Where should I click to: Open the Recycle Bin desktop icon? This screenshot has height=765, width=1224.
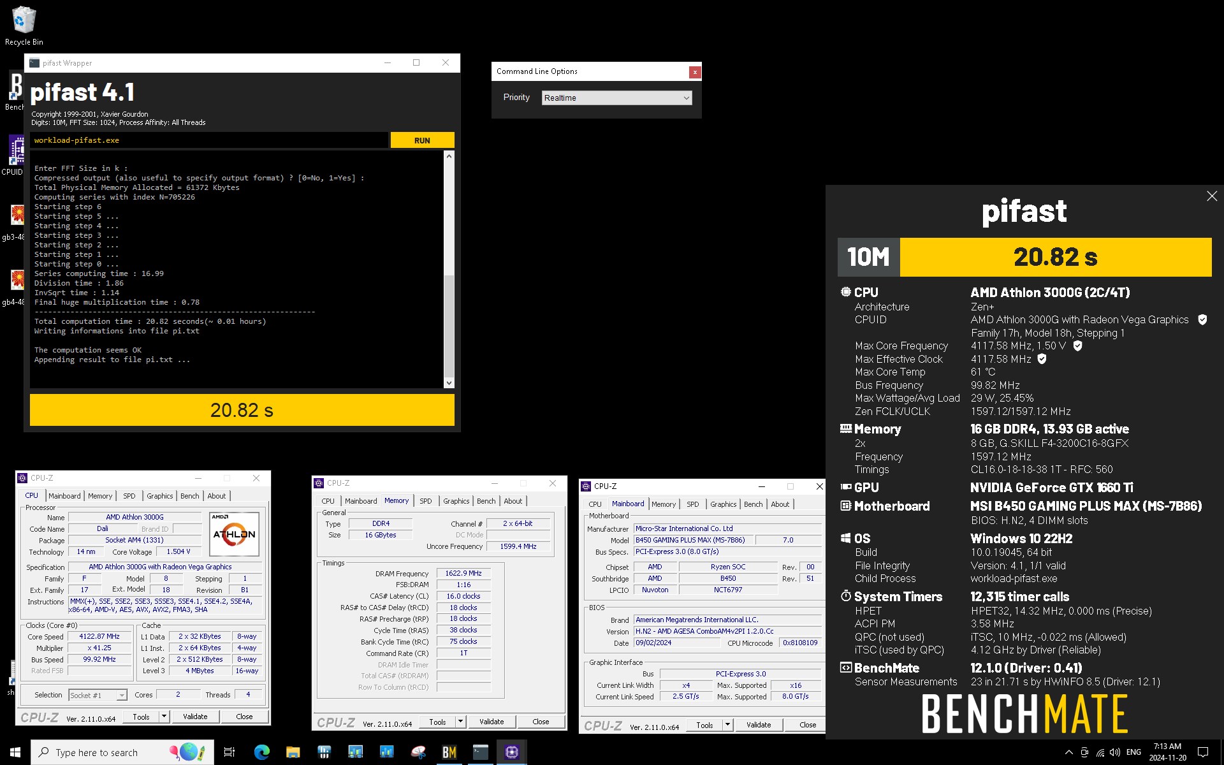pos(24,25)
